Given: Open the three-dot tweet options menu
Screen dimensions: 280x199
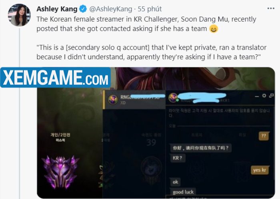Looking at the screenshot, I should click(271, 8).
